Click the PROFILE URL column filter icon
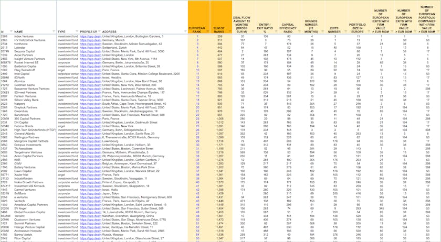The height and width of the screenshot is (242, 441). 99,31
